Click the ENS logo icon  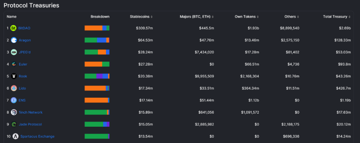[x=14, y=100]
